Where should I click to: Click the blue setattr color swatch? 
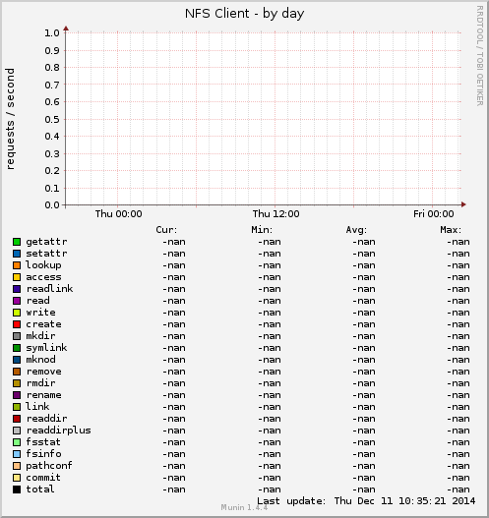pos(17,254)
